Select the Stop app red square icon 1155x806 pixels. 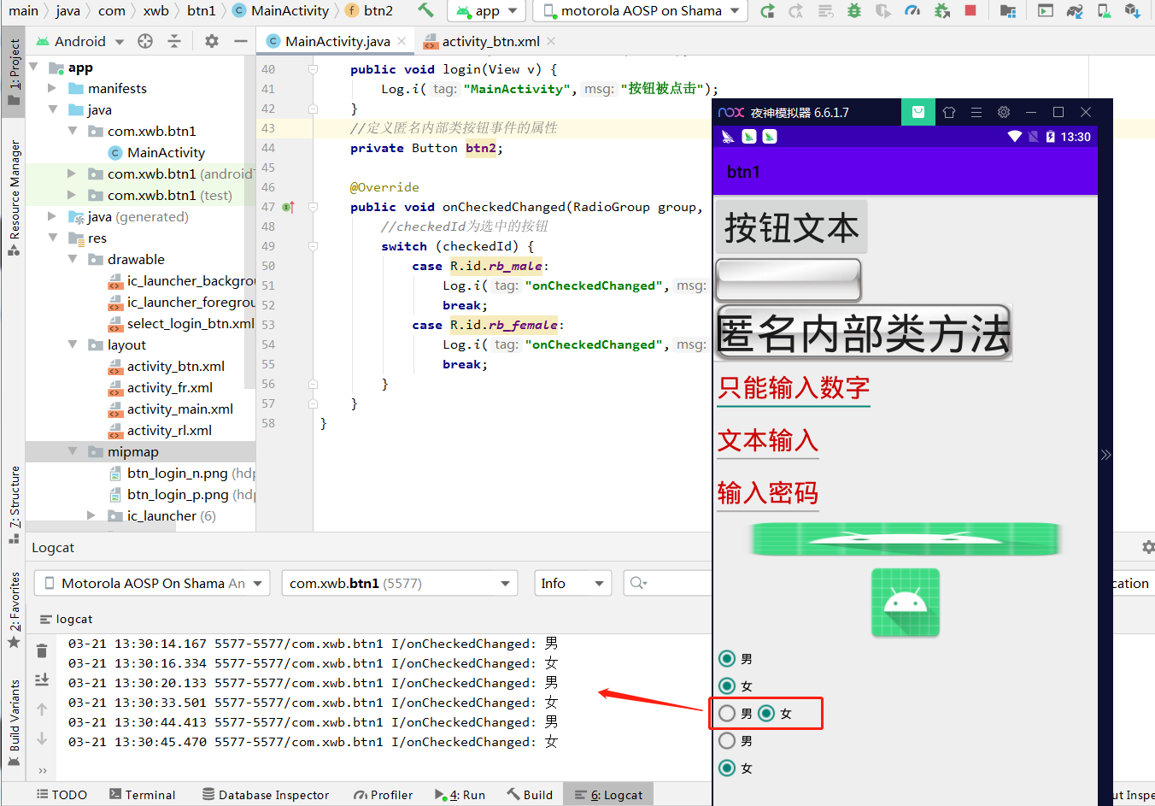pos(969,11)
